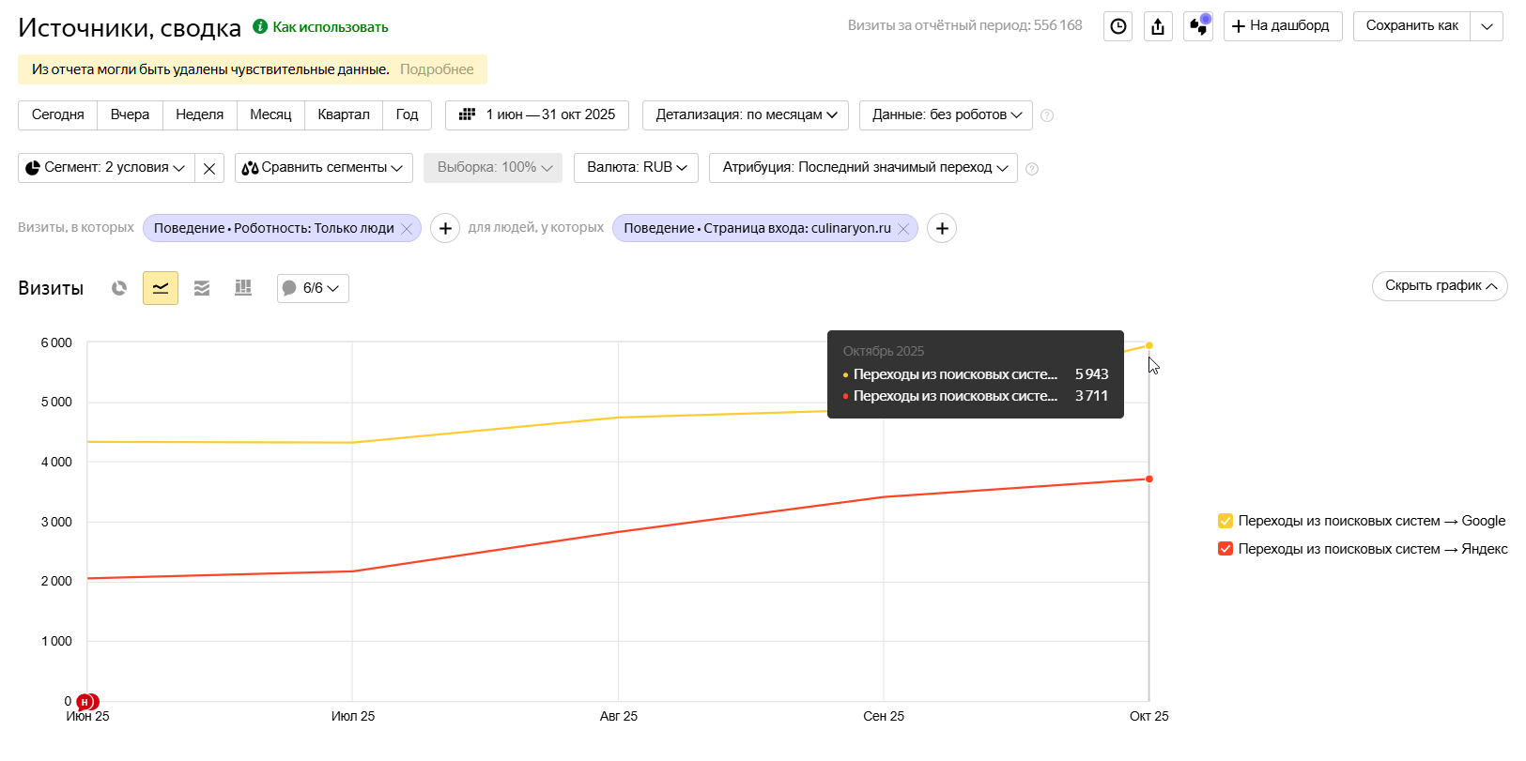Screen dimensions: 1526x761
Task: Click the export share icon
Action: [1158, 26]
